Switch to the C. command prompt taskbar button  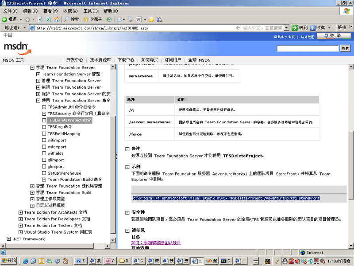226,261
